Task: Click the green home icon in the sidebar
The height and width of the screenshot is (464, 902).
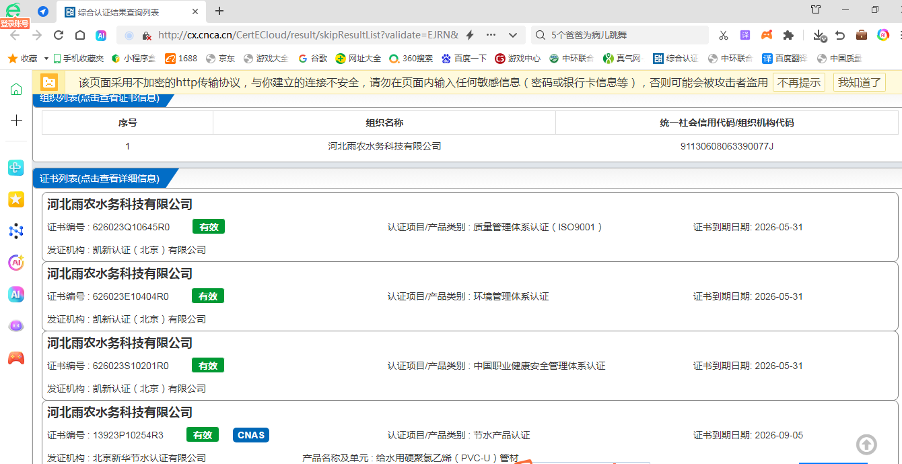Action: [x=16, y=89]
